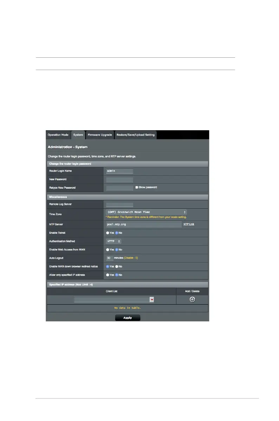Click the 'Administration - System' heading
The width and height of the screenshot is (279, 421).
[x=67, y=147]
